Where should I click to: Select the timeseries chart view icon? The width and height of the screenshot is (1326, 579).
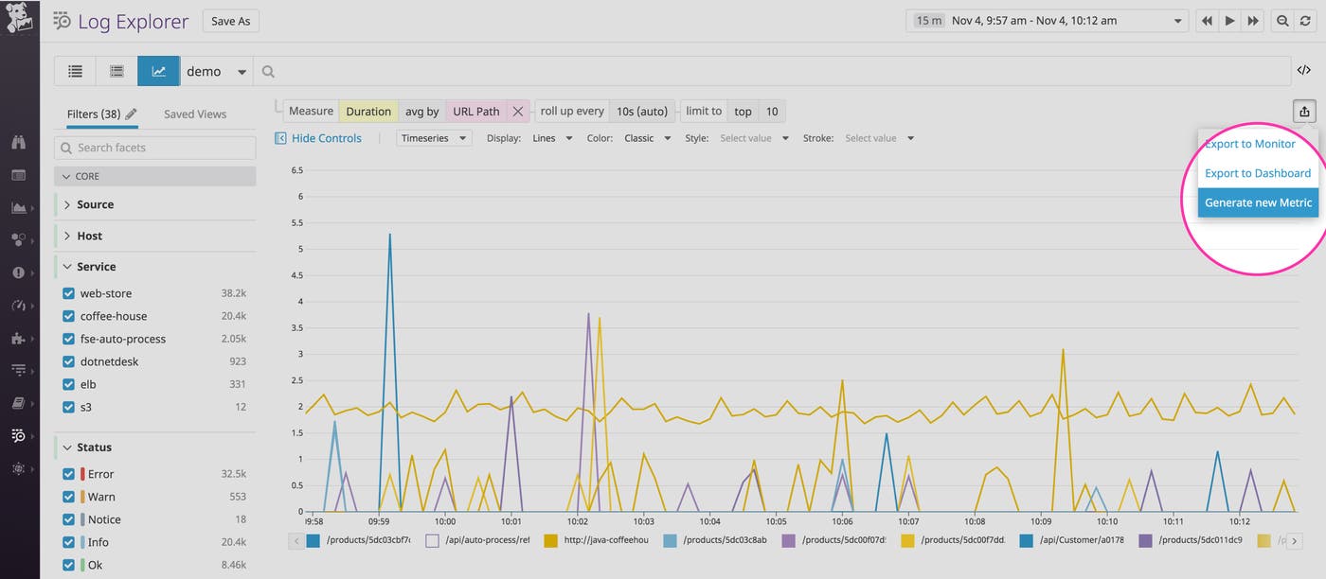coord(158,70)
